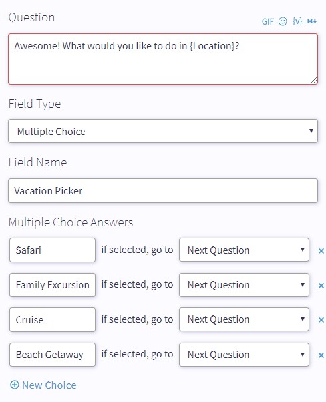The height and width of the screenshot is (402, 326).
Task: Grab the question textarea resize handle
Action: pyautogui.click(x=314, y=81)
